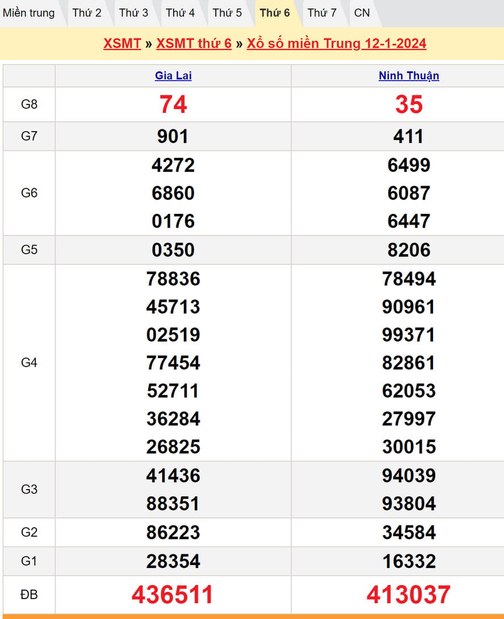
Task: Click Gia Lai special prize 436511
Action: [173, 595]
